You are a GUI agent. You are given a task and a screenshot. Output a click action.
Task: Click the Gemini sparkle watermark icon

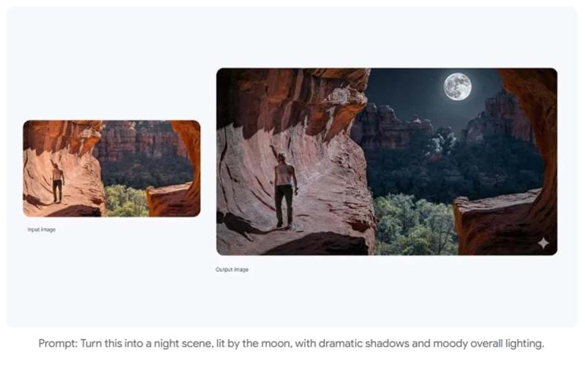click(x=543, y=243)
